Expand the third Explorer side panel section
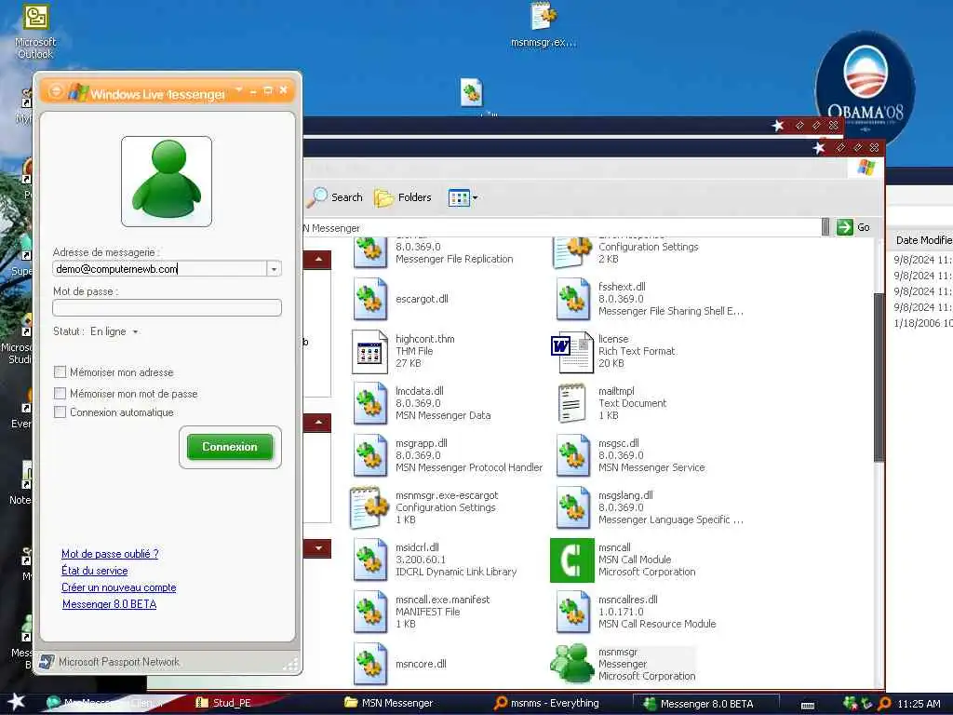The height and width of the screenshot is (715, 953). pos(318,547)
